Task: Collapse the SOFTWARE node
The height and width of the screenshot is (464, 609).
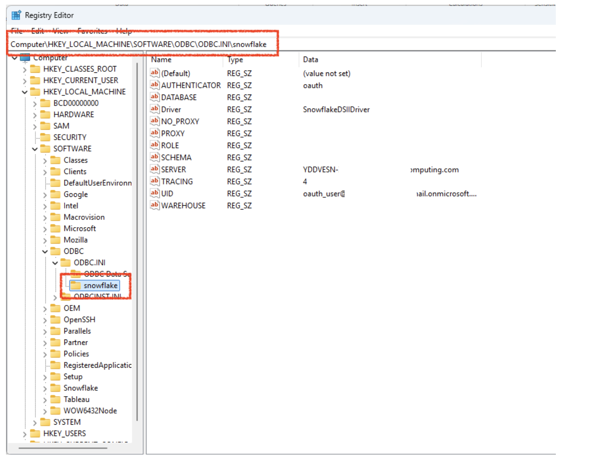Action: coord(34,149)
